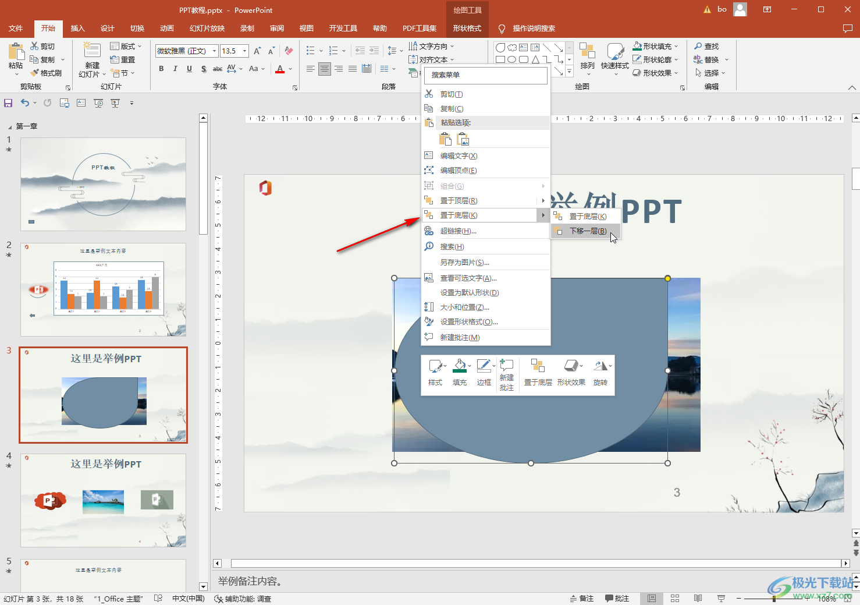This screenshot has height=605, width=860.
Task: Open the Shape Format tab
Action: pos(467,28)
